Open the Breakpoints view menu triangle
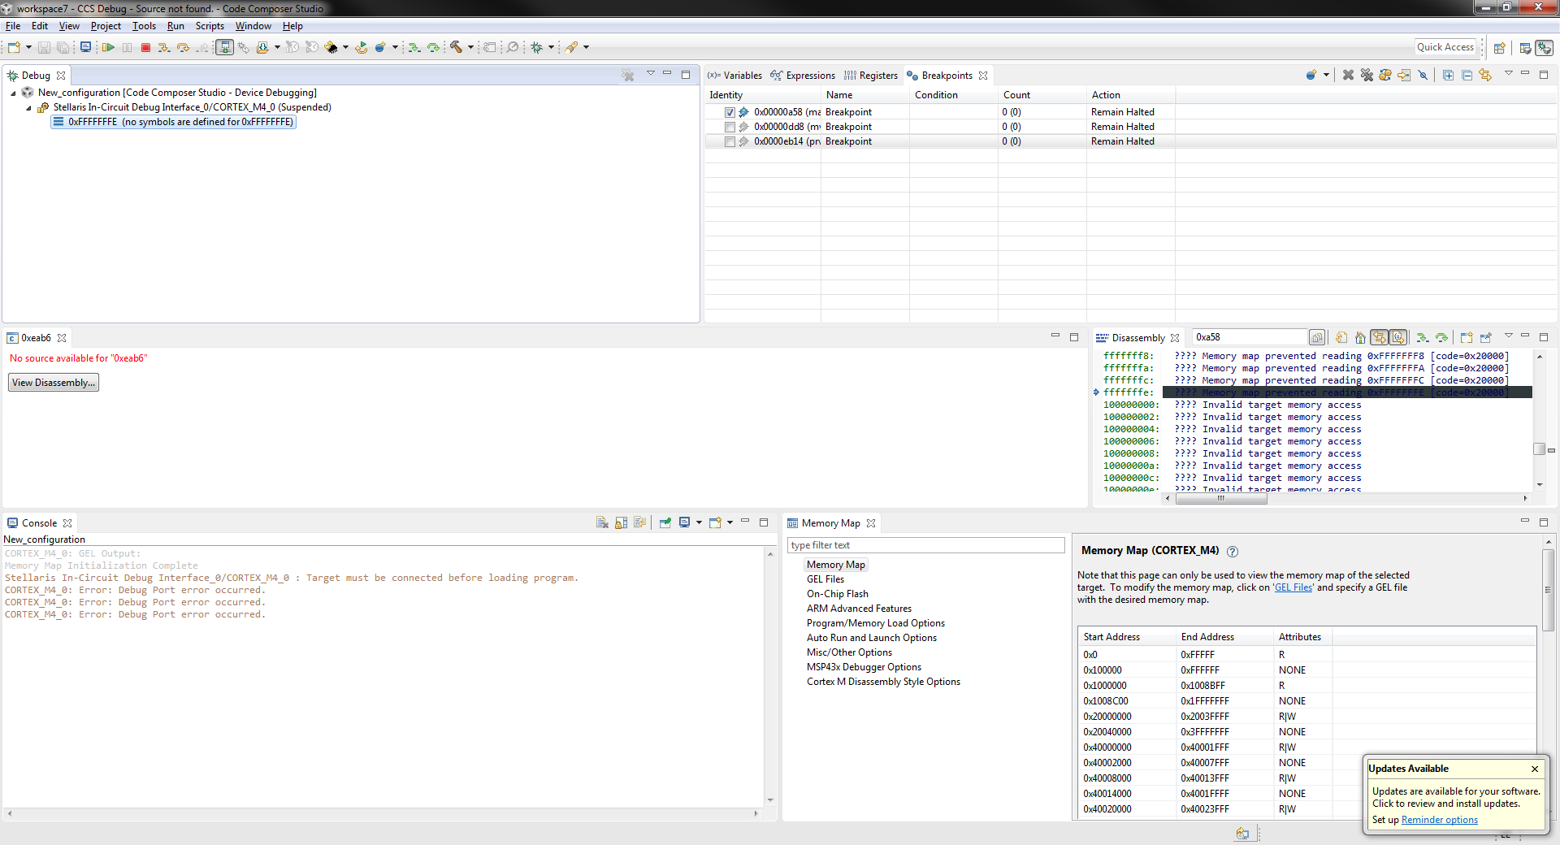The width and height of the screenshot is (1560, 845). 1509,73
